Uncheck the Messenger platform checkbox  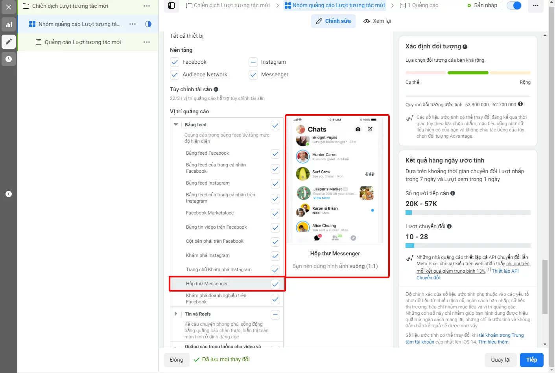tap(253, 74)
